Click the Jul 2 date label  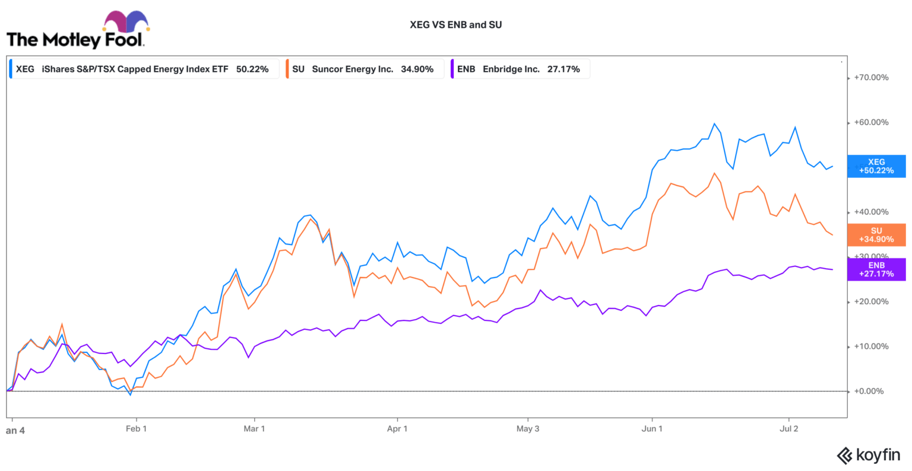click(x=788, y=428)
